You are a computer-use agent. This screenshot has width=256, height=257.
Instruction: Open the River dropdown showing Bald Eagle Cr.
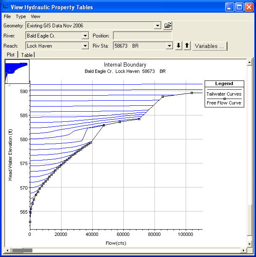click(x=85, y=36)
